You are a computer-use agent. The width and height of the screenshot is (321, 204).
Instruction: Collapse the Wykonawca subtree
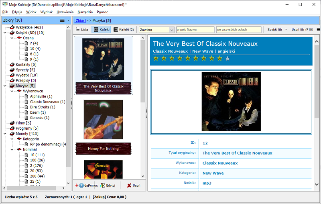pos(12,91)
